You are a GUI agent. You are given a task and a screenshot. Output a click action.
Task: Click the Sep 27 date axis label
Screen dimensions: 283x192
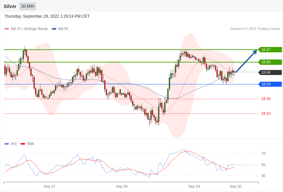[50, 186]
